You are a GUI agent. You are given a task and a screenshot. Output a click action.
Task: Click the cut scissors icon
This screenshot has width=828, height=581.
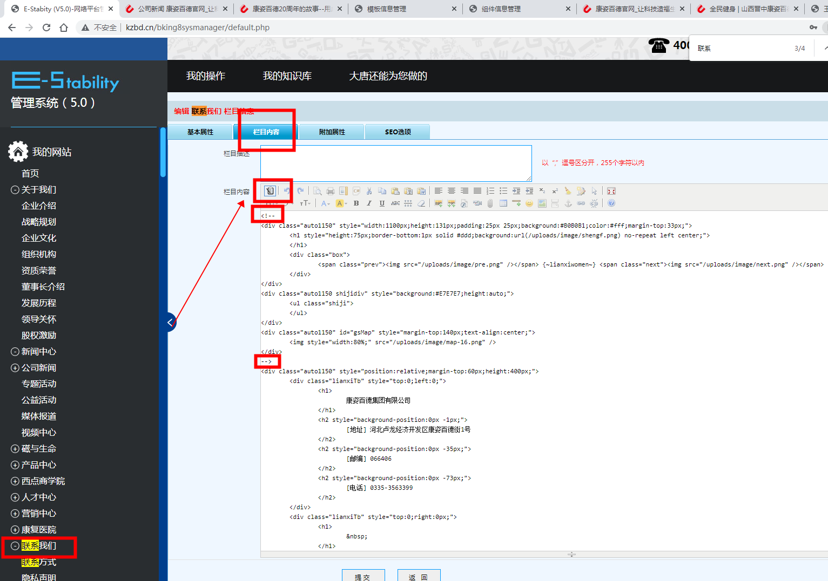click(369, 191)
